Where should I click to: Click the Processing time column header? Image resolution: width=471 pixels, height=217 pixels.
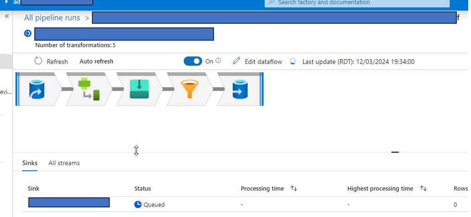pyautogui.click(x=262, y=189)
